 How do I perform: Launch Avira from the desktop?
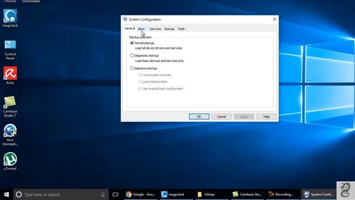[x=10, y=76]
